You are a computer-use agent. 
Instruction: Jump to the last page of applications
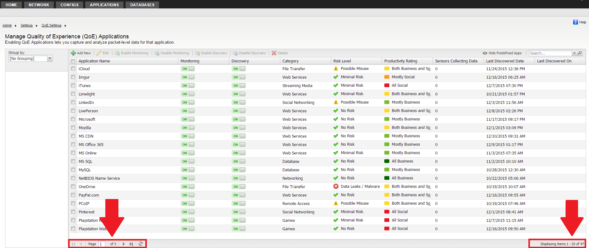[131, 244]
